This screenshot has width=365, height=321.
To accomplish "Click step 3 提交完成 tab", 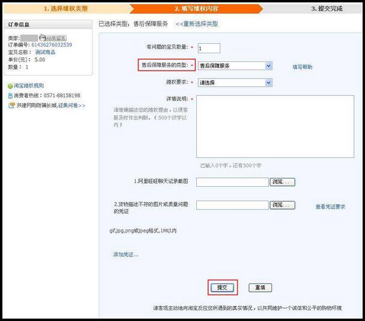I will (326, 9).
